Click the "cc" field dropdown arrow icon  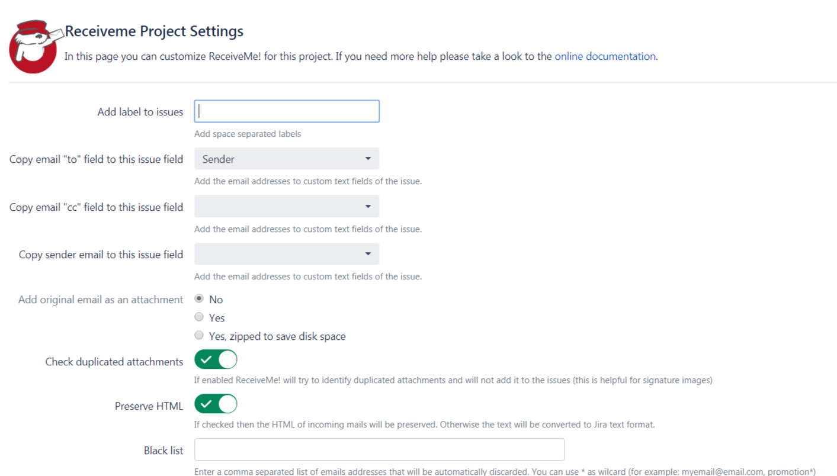[368, 207]
